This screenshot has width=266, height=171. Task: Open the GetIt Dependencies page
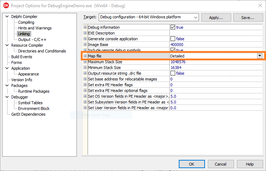[x=28, y=114]
